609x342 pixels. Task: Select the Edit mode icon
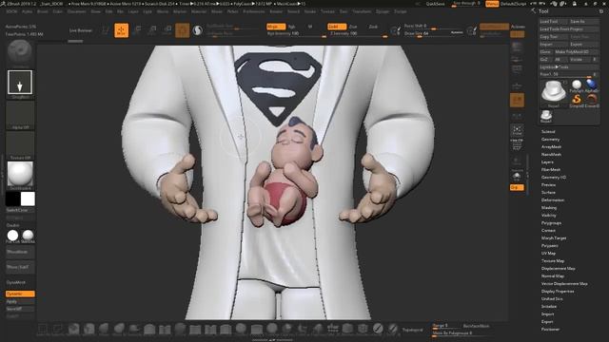coord(106,30)
